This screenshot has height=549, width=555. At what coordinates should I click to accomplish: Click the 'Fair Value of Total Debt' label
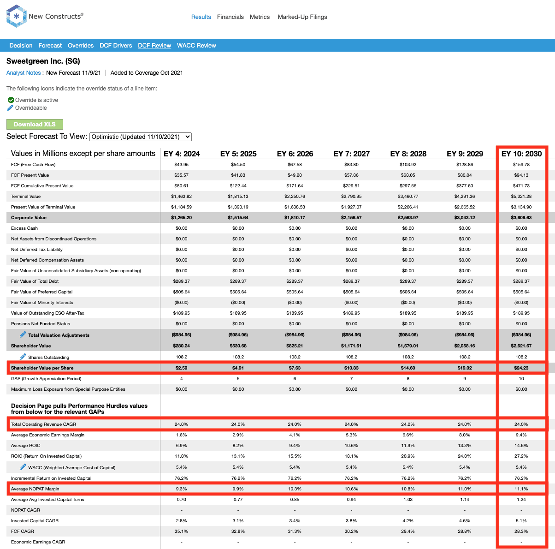[35, 281]
